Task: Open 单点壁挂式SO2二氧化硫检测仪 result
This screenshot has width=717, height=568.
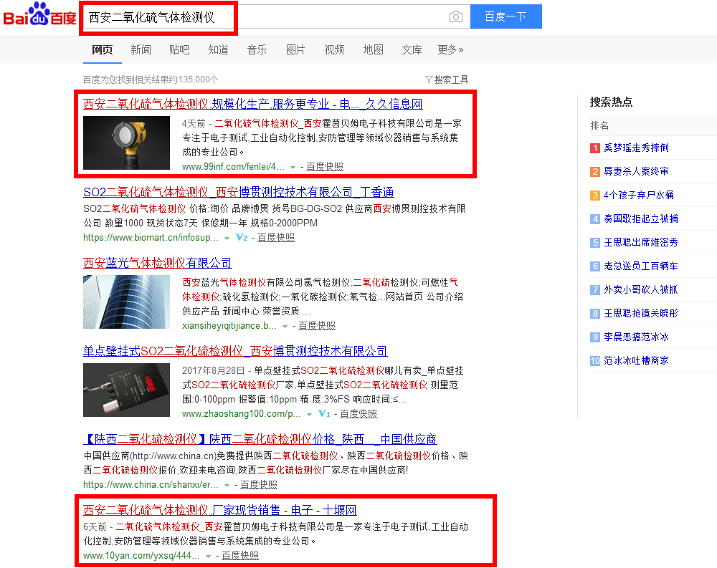Action: pyautogui.click(x=235, y=351)
